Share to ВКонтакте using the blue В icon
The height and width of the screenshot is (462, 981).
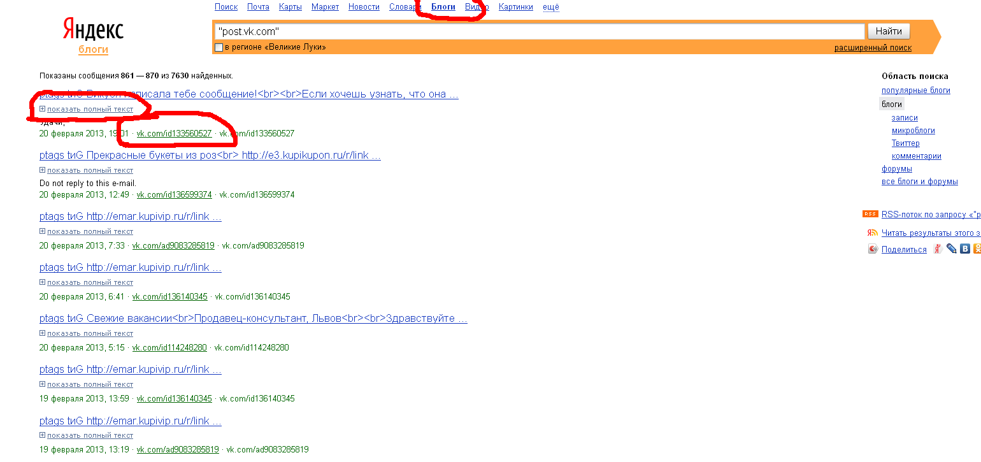965,249
